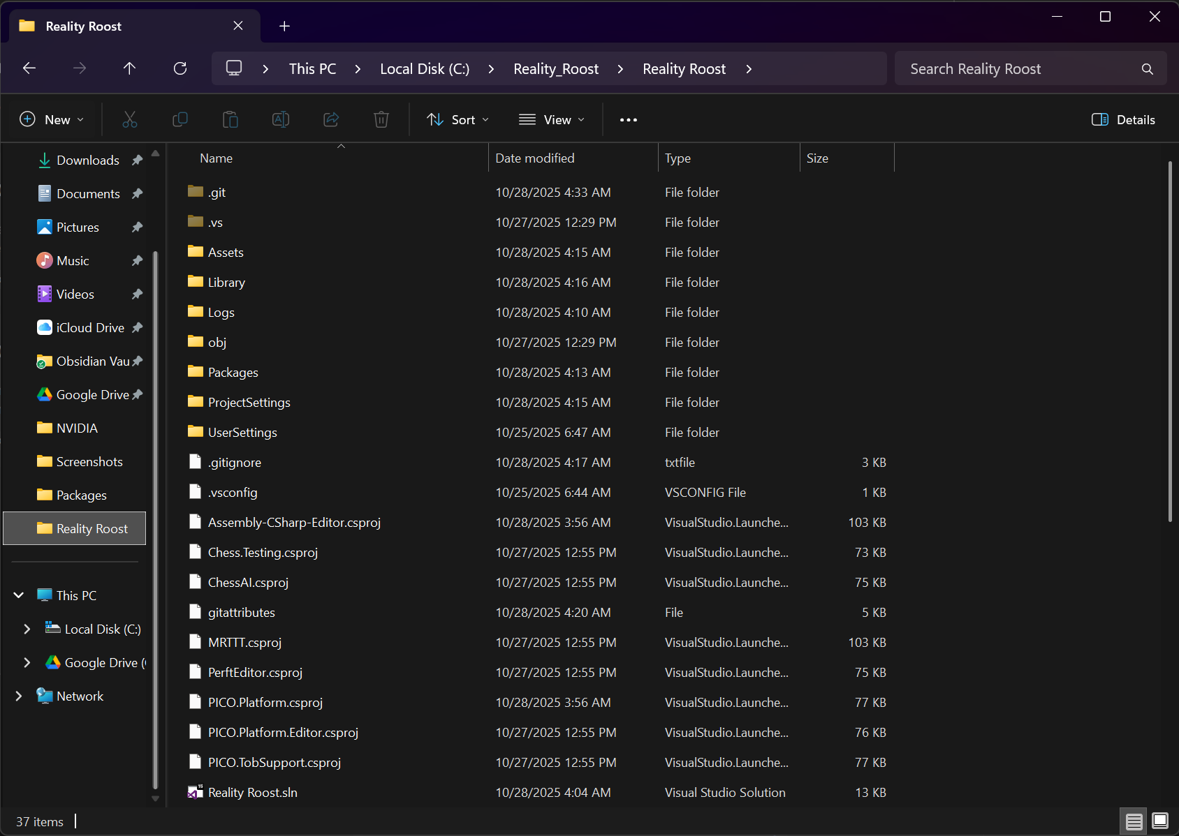
Task: Click the Cut scissors icon in toolbar
Action: click(130, 119)
